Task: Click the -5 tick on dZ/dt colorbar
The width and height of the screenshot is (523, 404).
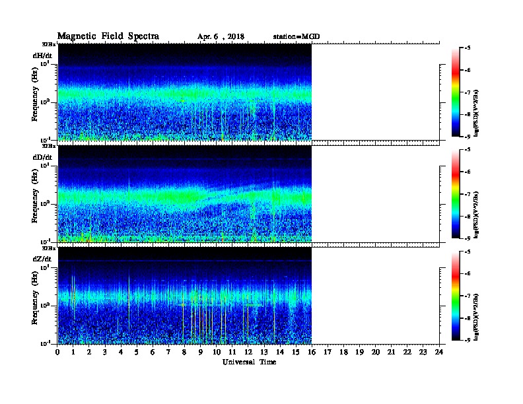Action: [468, 252]
